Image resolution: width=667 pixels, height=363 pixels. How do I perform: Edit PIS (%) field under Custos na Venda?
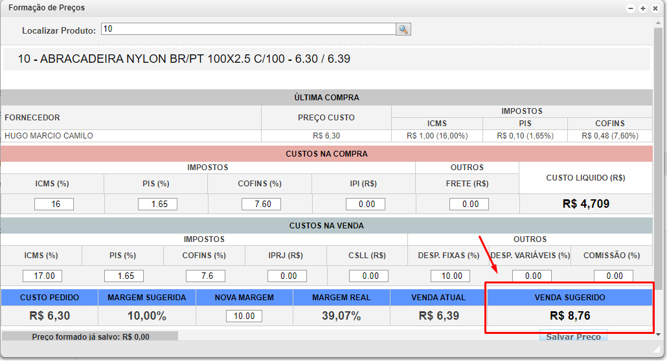tap(124, 276)
